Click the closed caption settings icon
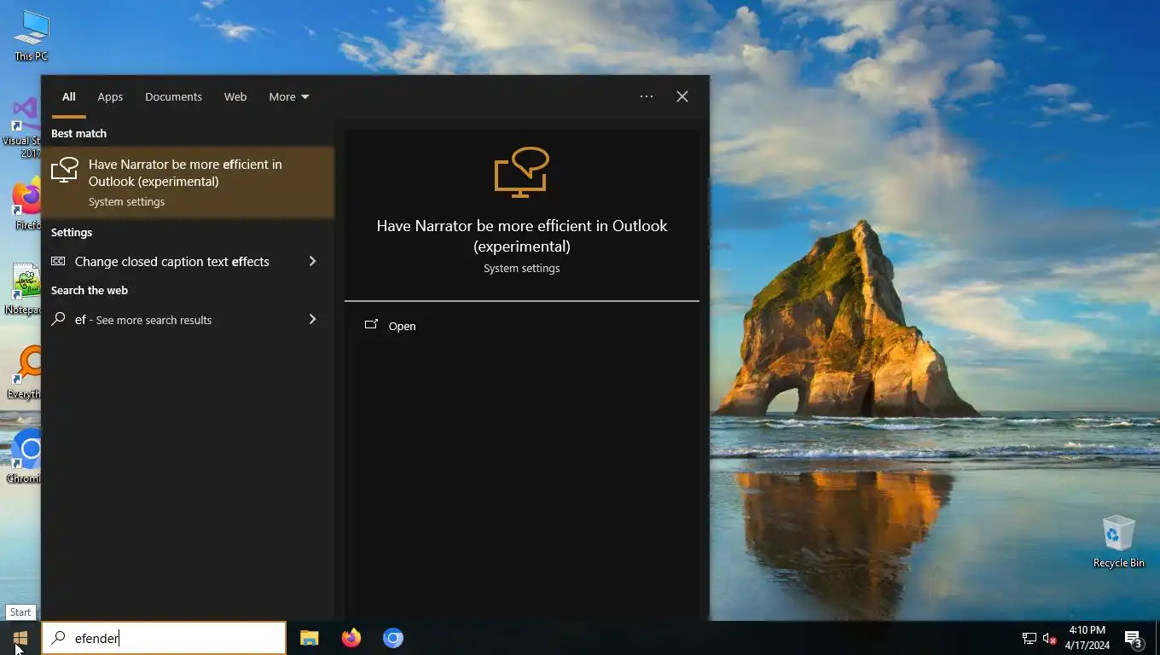The width and height of the screenshot is (1160, 655). coord(58,261)
